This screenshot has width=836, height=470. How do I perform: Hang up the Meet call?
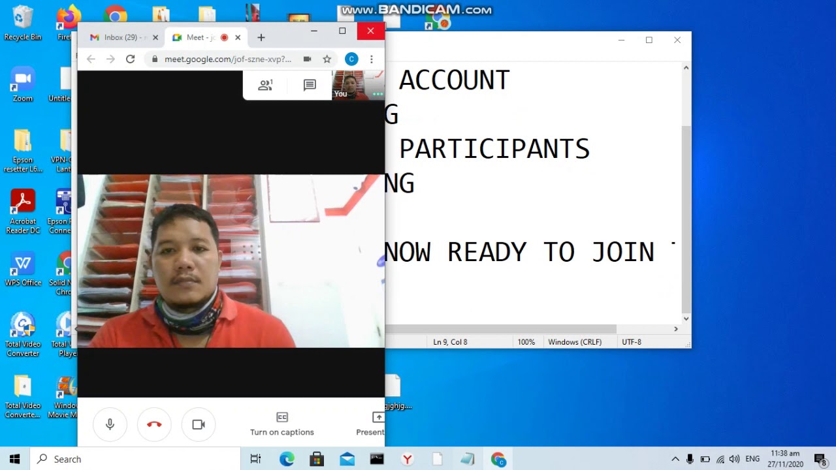pos(154,424)
